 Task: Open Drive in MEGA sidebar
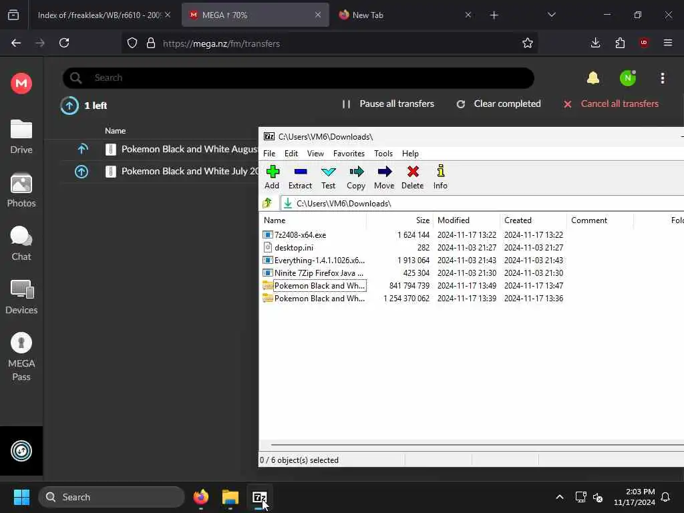(21, 136)
